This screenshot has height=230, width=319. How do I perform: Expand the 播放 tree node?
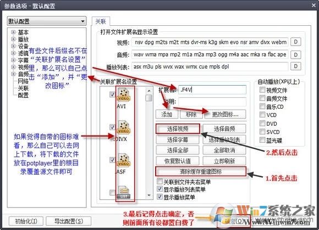point(13,39)
